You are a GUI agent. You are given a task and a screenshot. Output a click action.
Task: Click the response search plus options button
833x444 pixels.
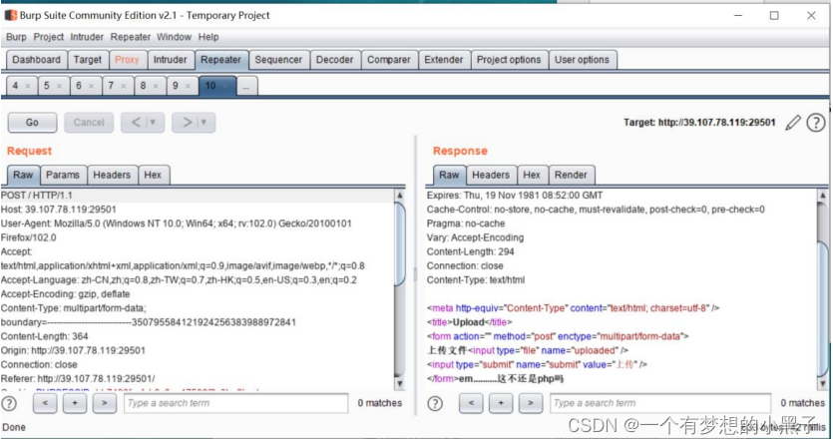coord(501,403)
